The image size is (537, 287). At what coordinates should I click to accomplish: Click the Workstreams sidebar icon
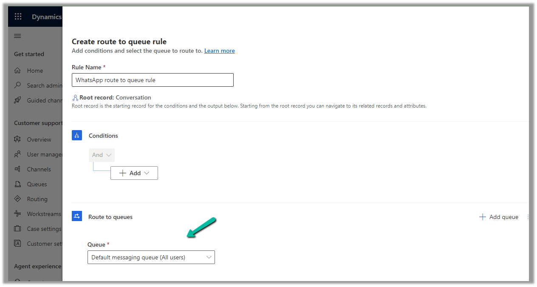pyautogui.click(x=18, y=213)
